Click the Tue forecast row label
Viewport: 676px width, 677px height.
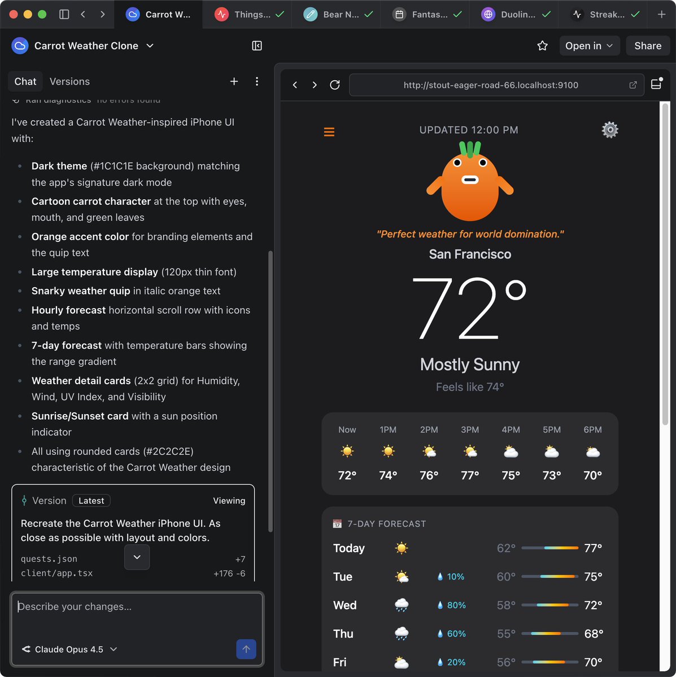coord(343,577)
